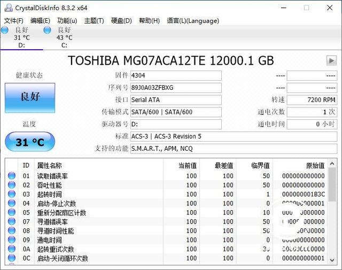This screenshot has height=270, width=342.
Task: Click the status orb for row 0C 启动-关闭循环次数
Action: coord(12,258)
